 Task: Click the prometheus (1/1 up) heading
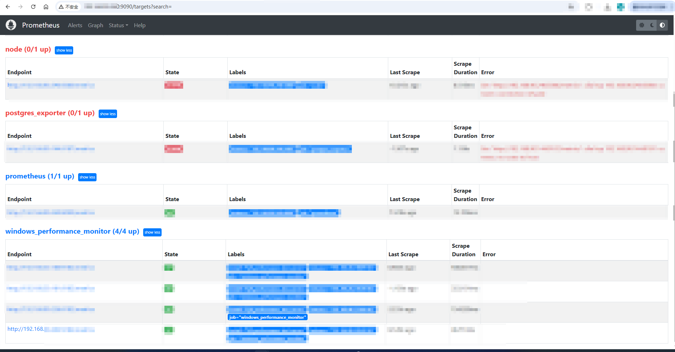40,176
